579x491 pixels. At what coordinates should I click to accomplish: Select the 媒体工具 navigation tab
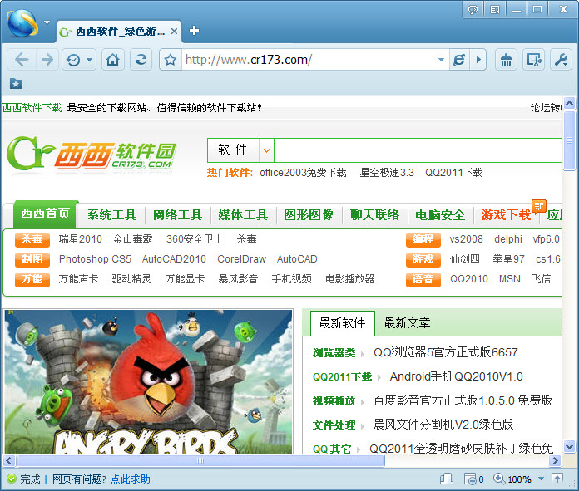coord(243,215)
